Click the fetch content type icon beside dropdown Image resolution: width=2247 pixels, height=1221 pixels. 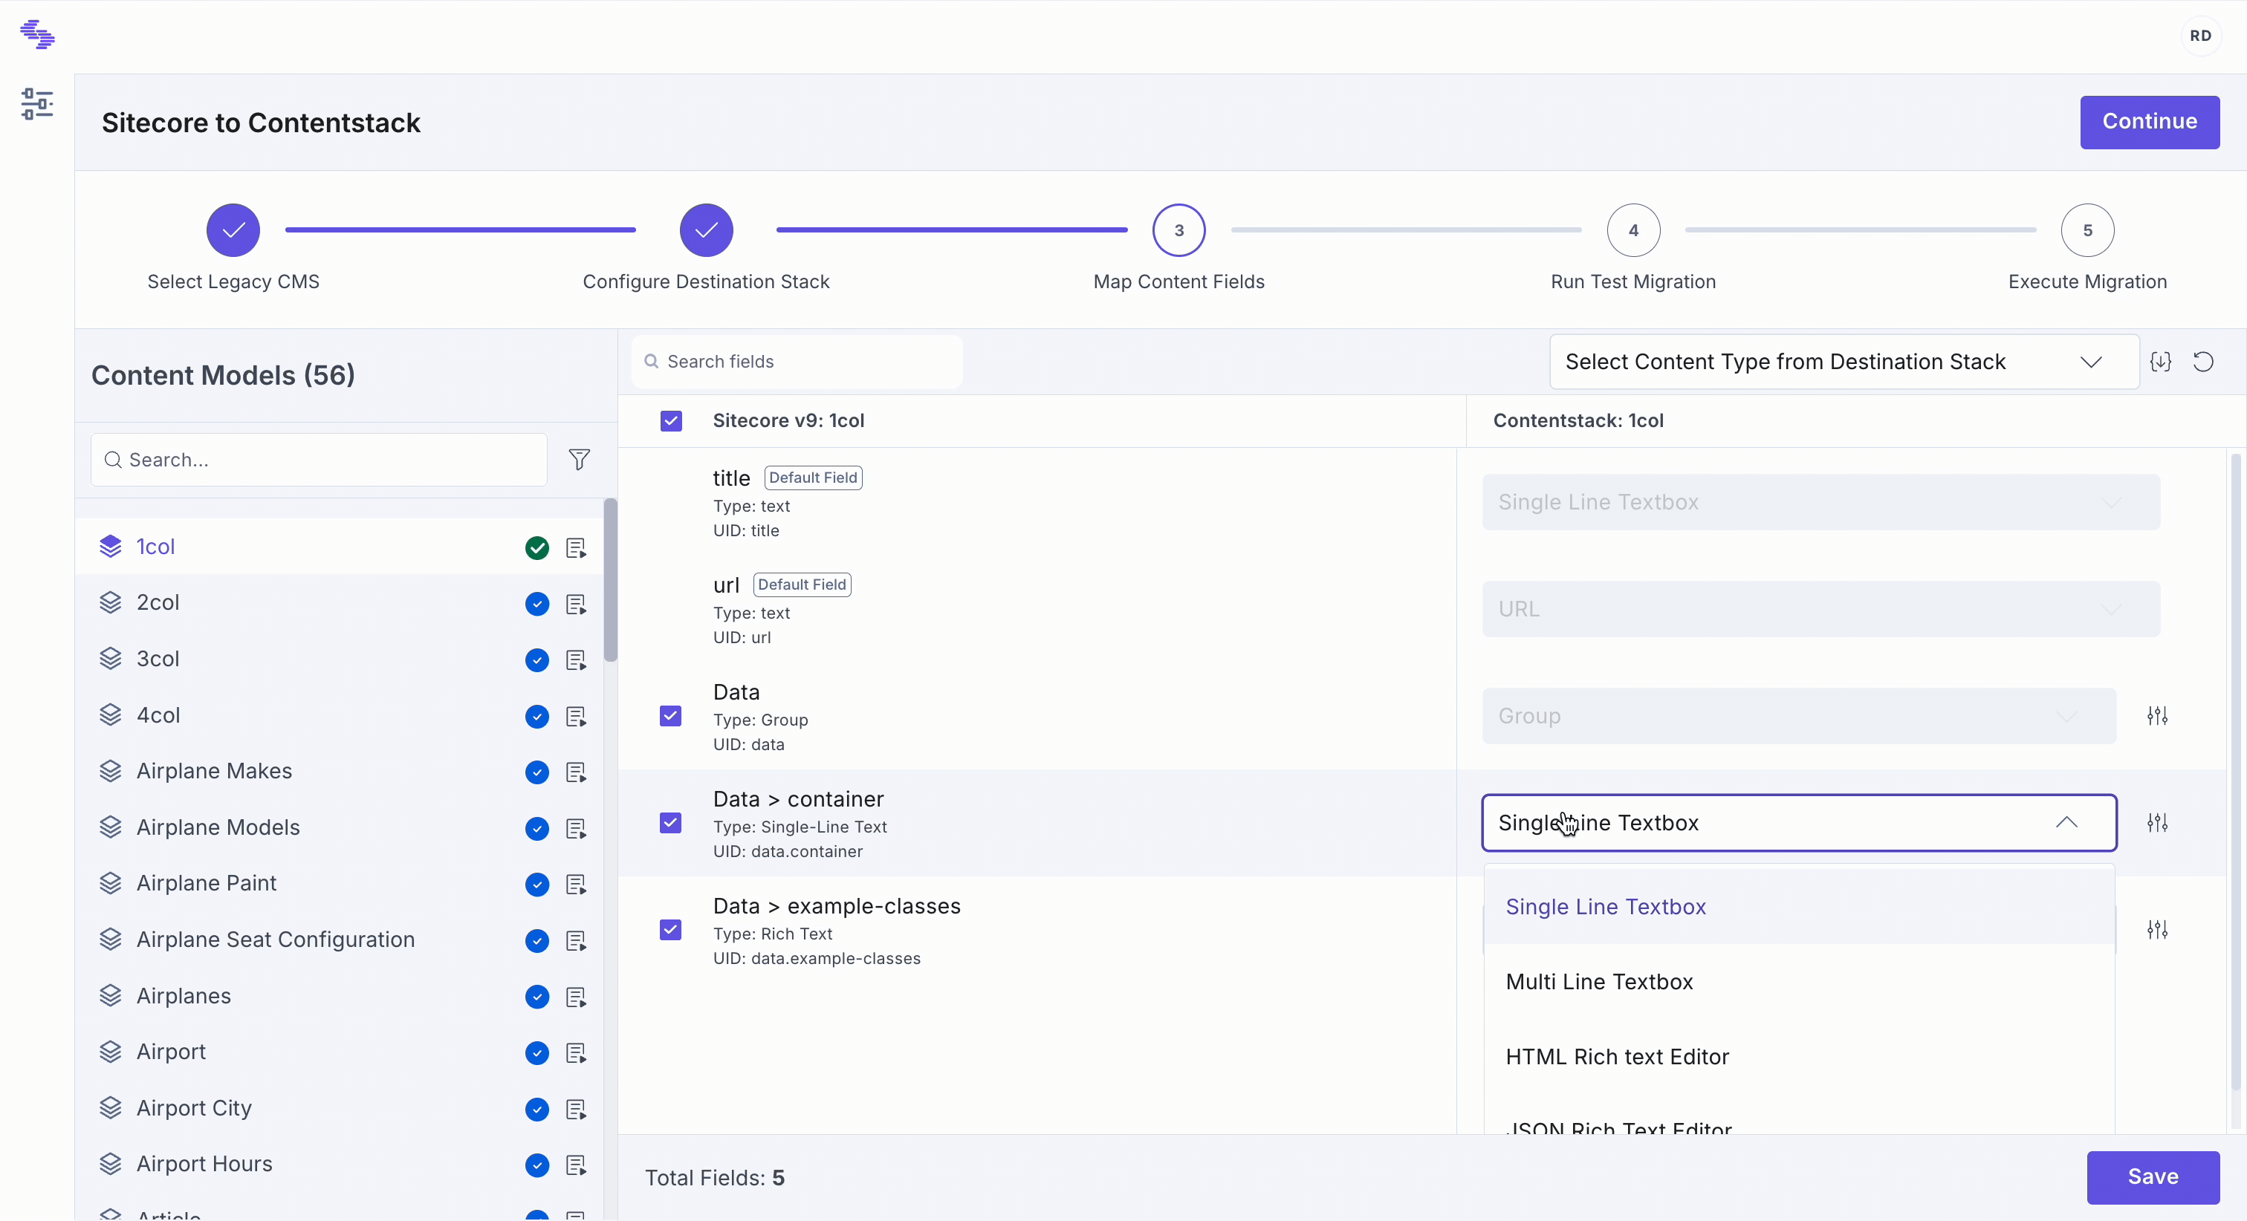(2161, 362)
